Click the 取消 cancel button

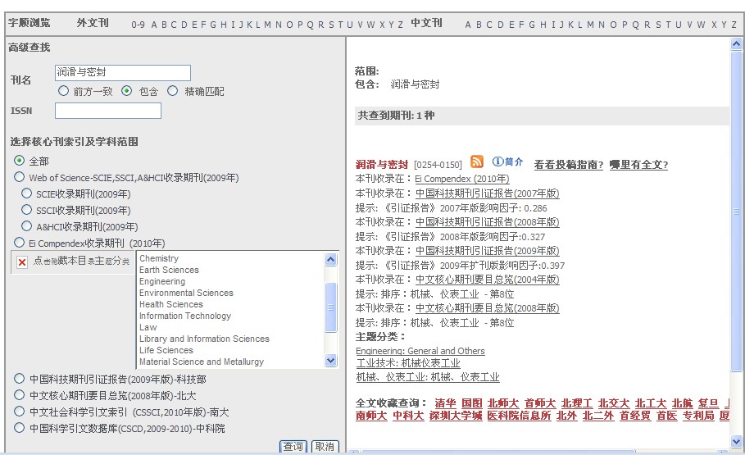pyautogui.click(x=325, y=447)
